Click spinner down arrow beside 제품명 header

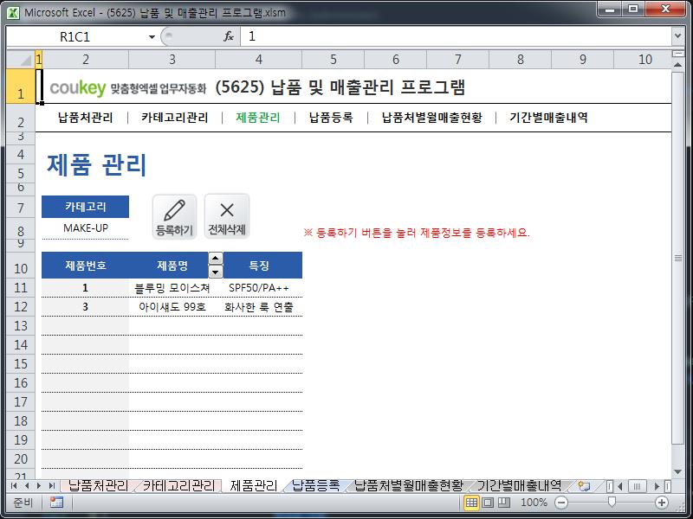pyautogui.click(x=215, y=272)
